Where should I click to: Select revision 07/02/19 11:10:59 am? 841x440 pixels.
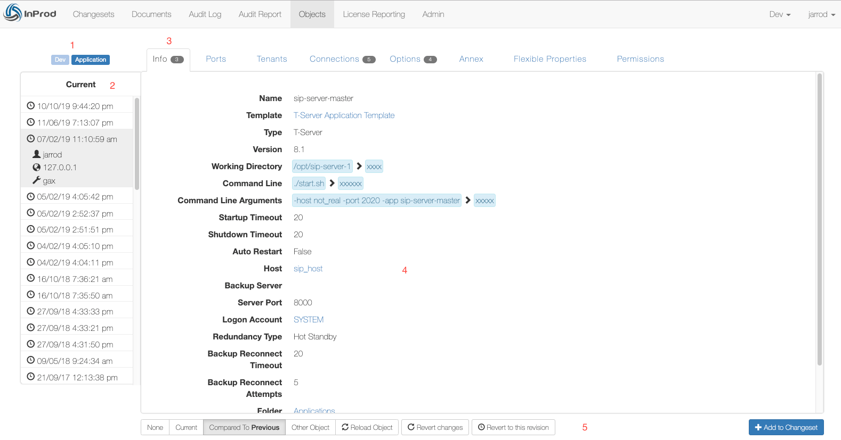tap(77, 139)
